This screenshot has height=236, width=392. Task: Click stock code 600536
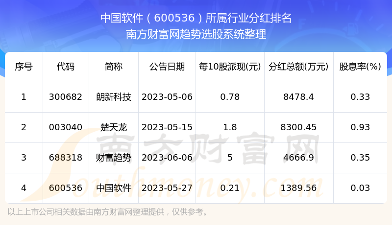tap(66, 188)
